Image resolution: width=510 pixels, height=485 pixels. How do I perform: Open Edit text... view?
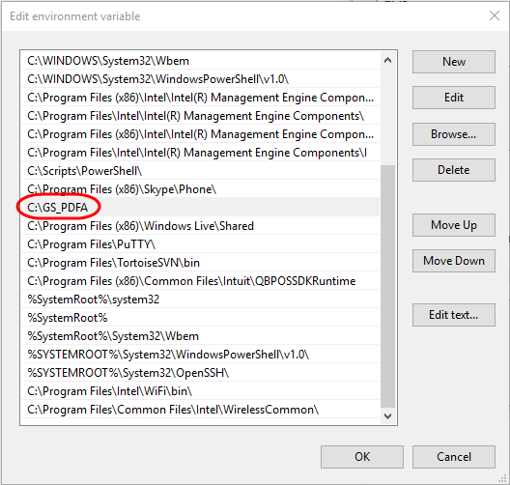[454, 315]
